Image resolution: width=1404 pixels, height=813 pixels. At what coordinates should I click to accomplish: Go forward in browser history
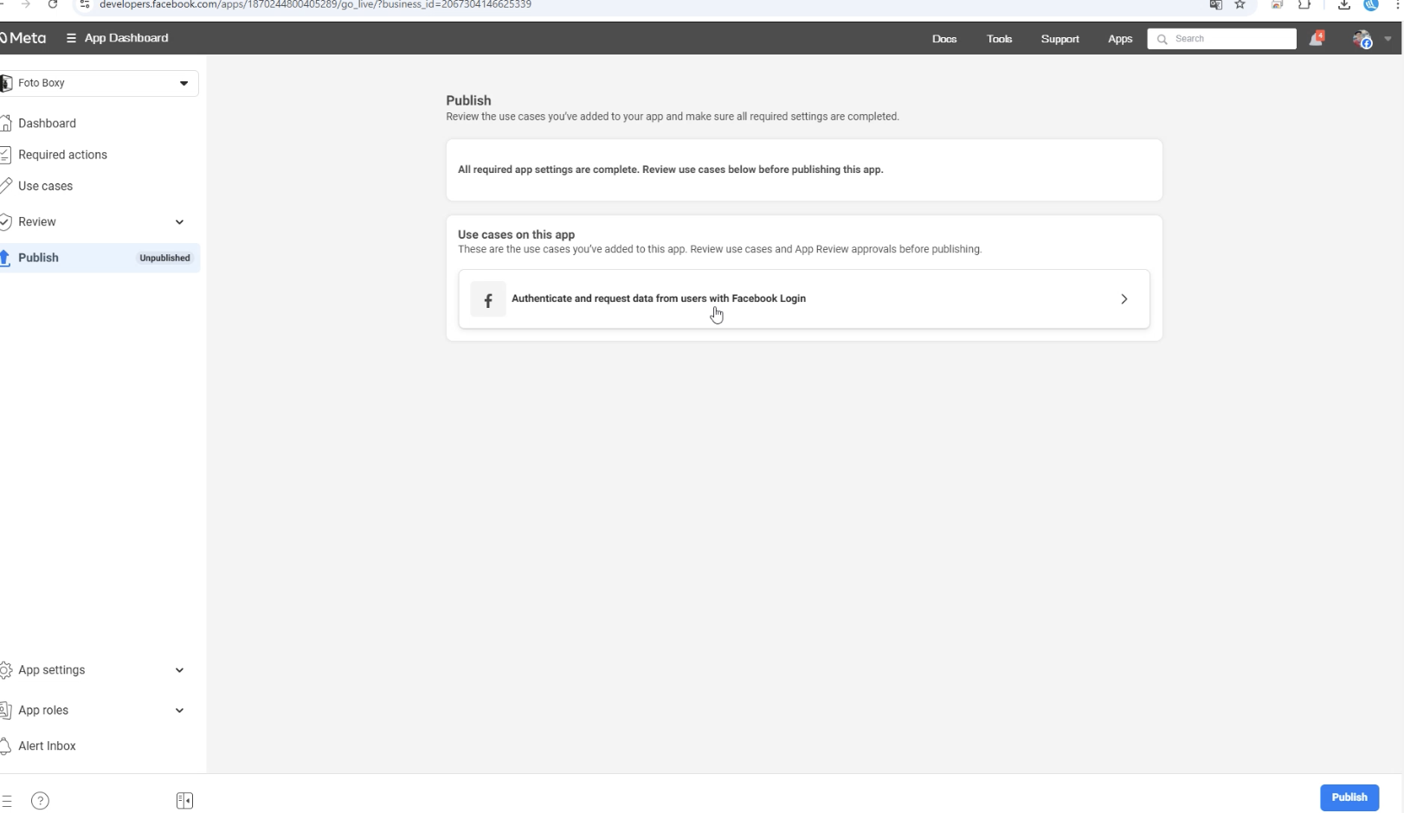(x=27, y=5)
